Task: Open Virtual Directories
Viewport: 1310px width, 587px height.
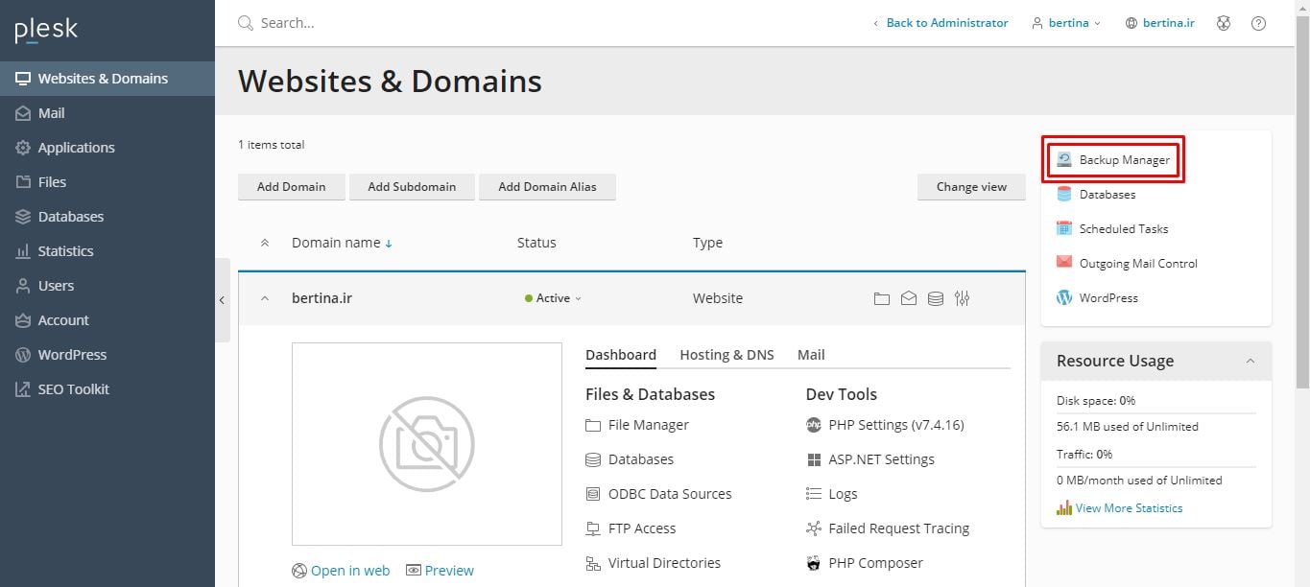Action: [653, 563]
